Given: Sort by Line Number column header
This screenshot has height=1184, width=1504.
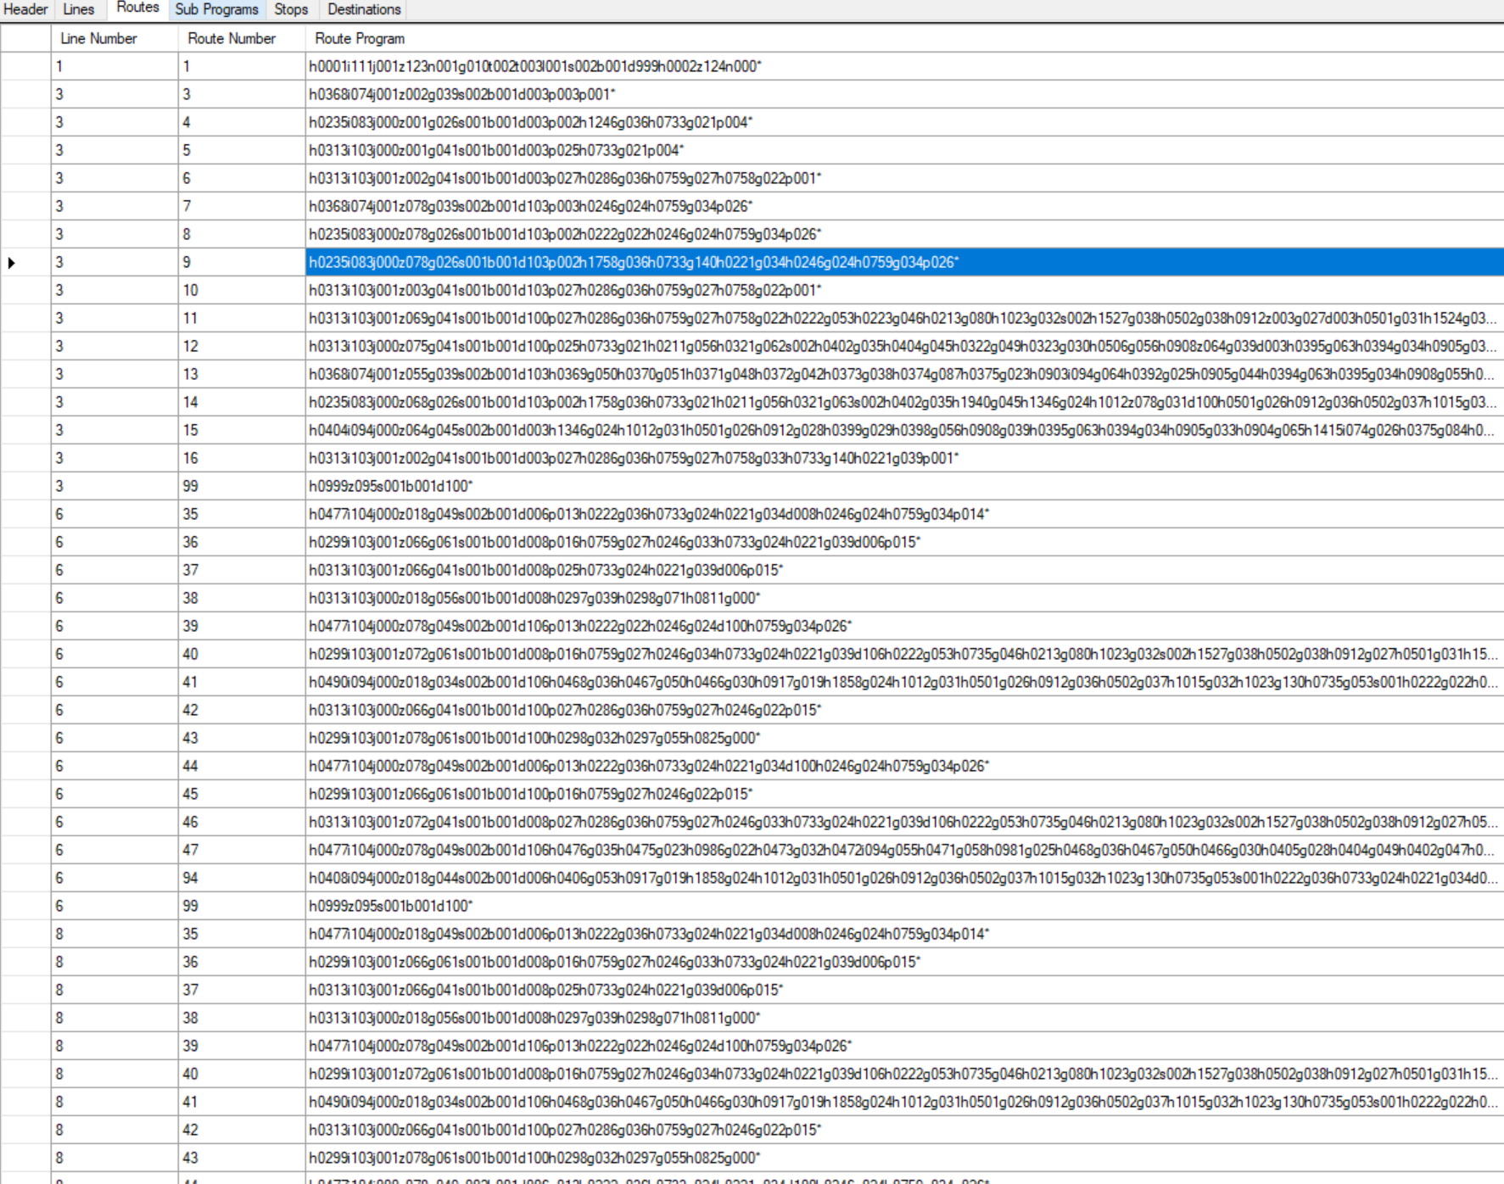Looking at the screenshot, I should [x=115, y=38].
